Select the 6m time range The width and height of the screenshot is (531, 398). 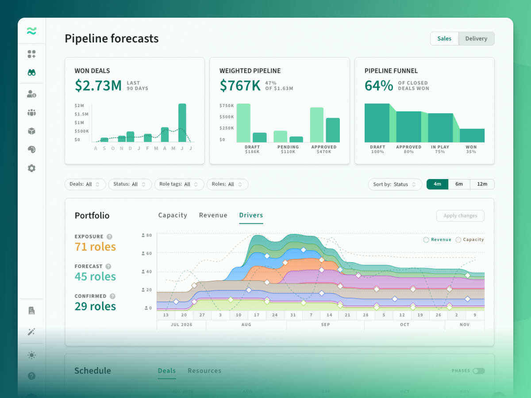[x=459, y=184]
